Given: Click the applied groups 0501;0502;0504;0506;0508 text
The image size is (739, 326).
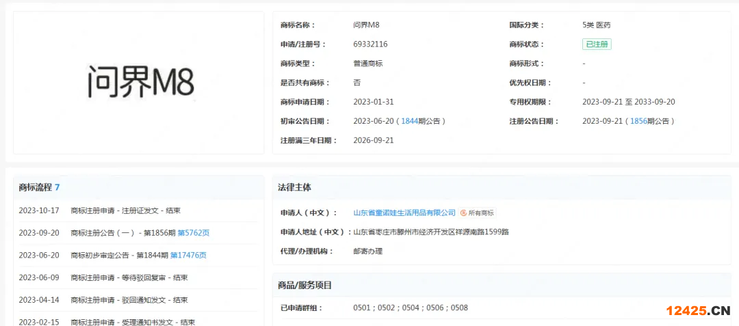Looking at the screenshot, I should point(411,308).
